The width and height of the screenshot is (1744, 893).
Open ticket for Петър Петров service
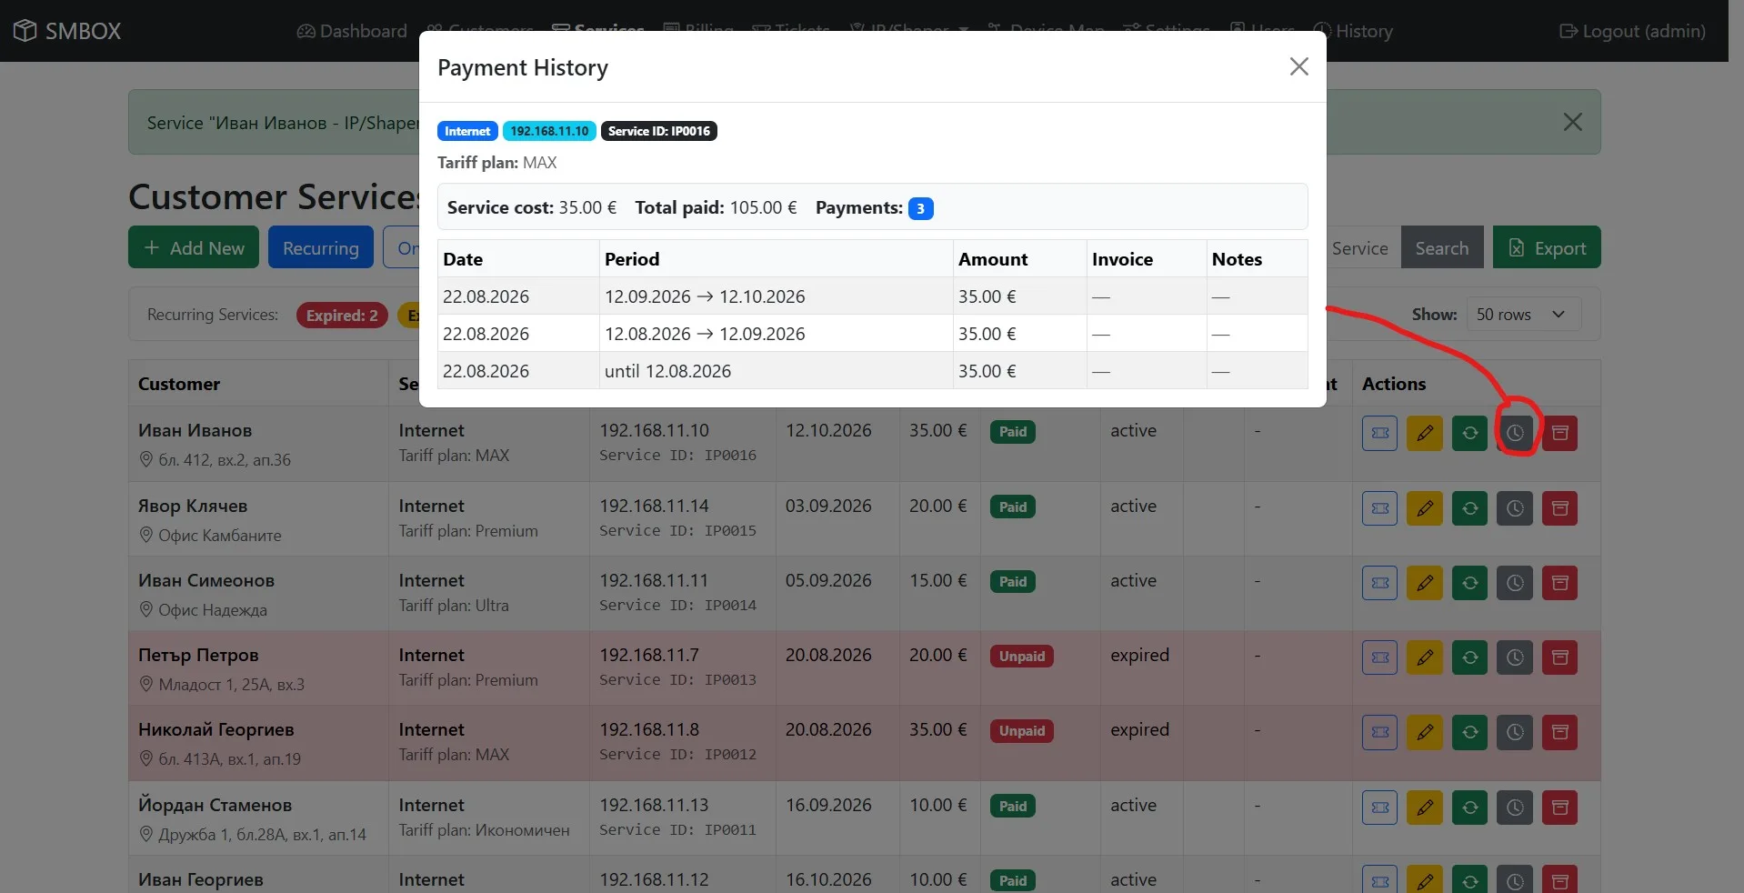click(1379, 657)
